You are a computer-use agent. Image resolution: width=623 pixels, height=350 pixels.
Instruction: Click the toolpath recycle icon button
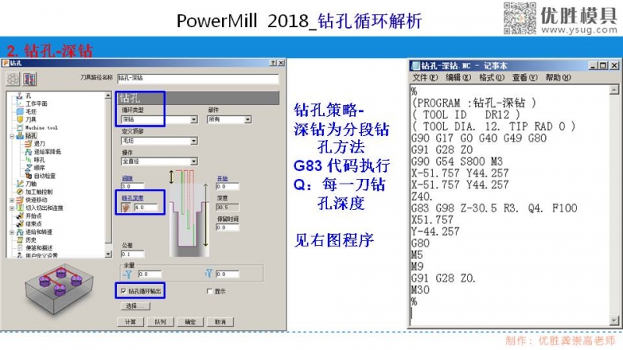click(x=12, y=79)
